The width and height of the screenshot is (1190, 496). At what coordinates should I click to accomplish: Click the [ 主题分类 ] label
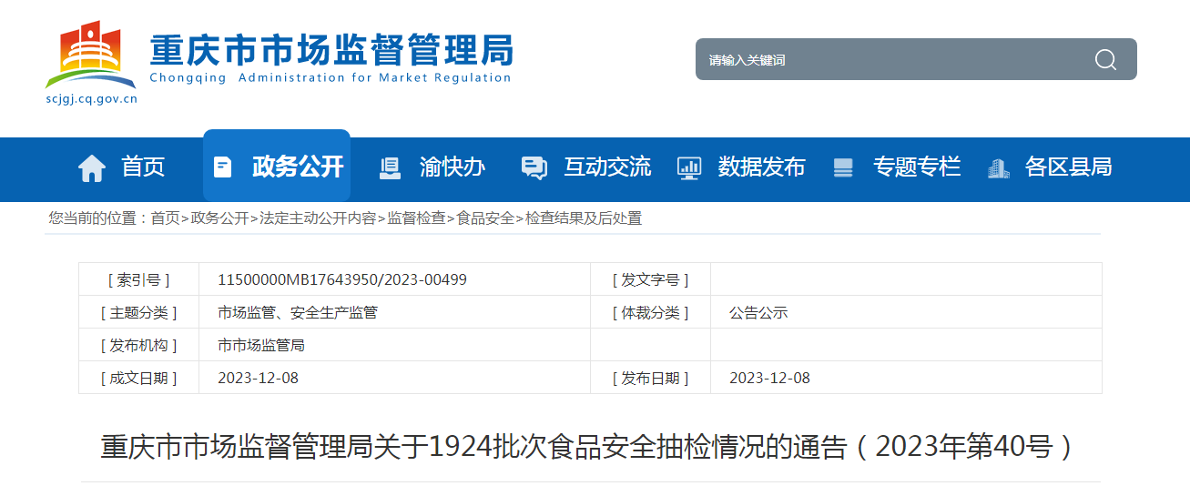[138, 312]
